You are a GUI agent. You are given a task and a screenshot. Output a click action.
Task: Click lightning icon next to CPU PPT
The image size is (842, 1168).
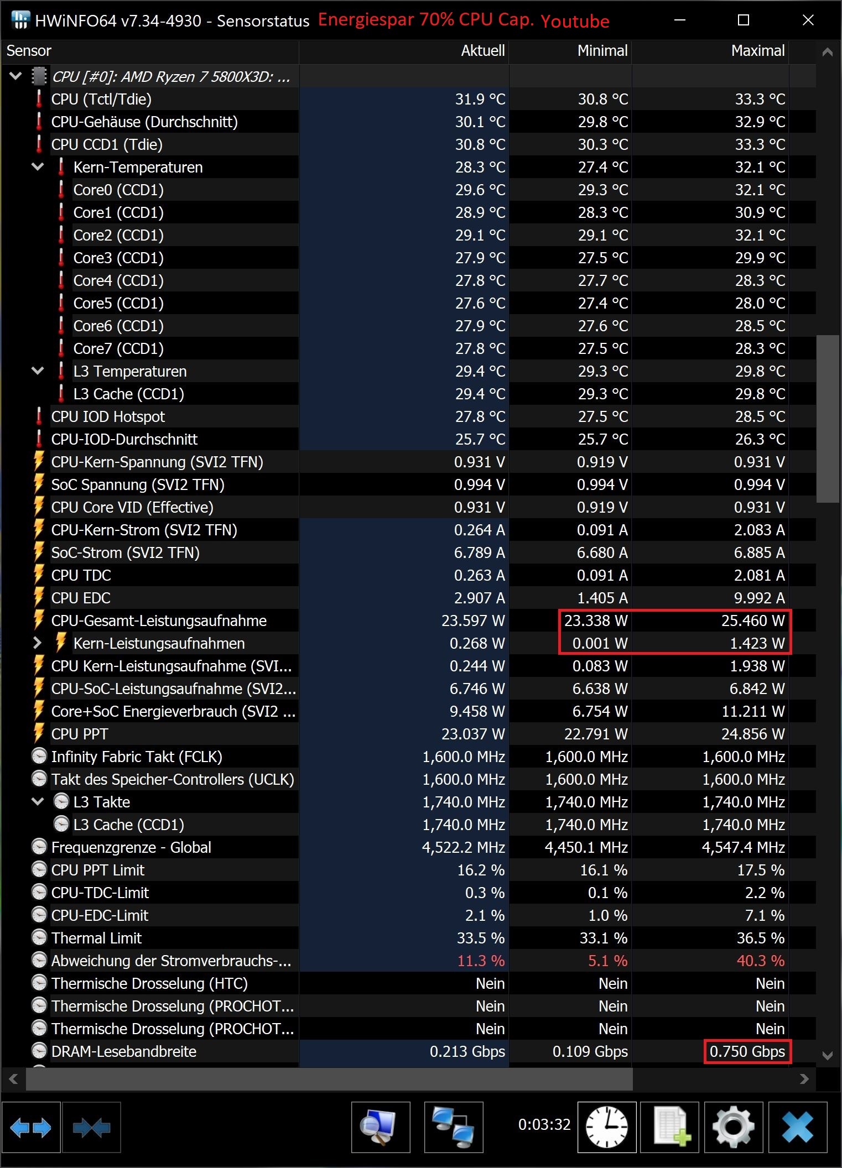pos(39,734)
